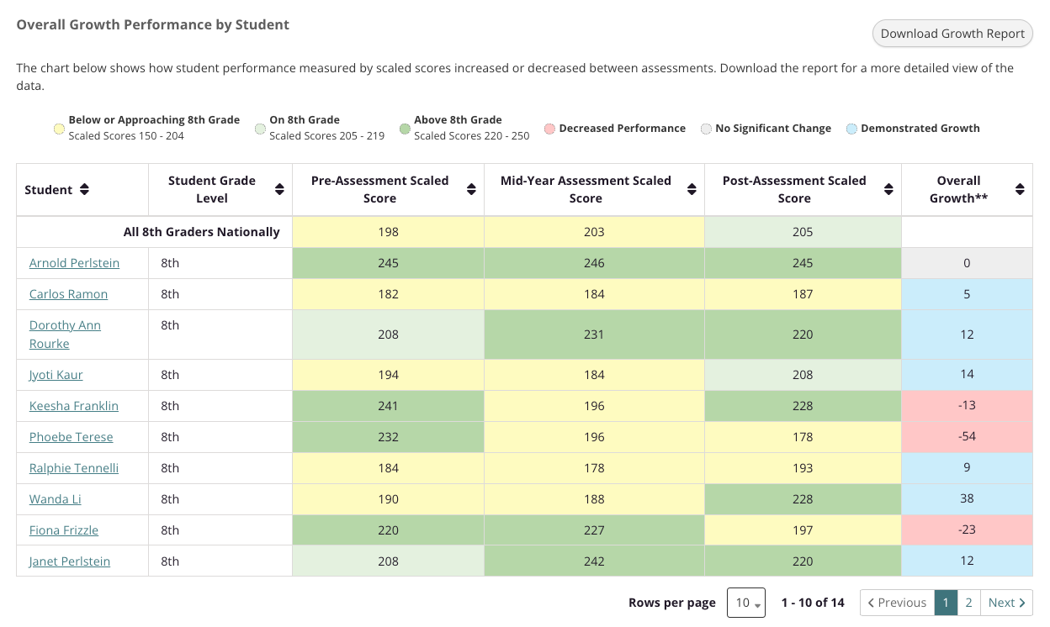This screenshot has width=1050, height=627.
Task: Click the light green On 8th Grade swatch
Action: click(260, 129)
